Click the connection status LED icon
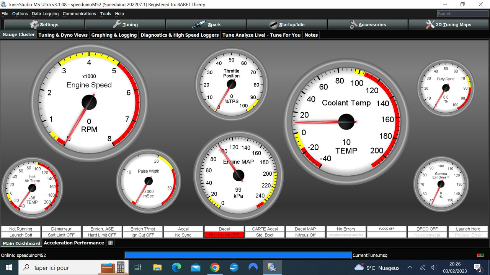The image size is (490, 275). pyautogui.click(x=480, y=255)
